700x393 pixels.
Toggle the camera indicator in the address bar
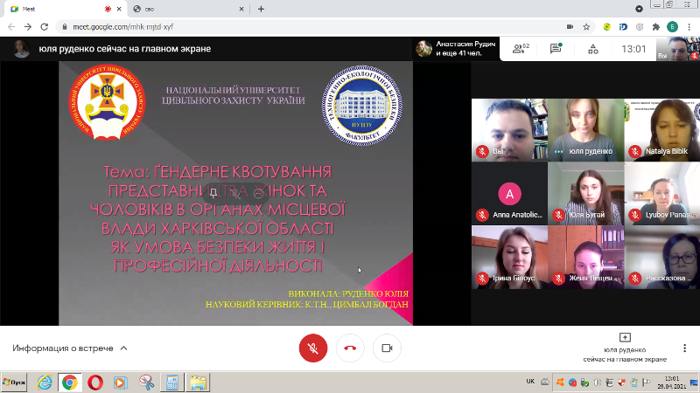click(569, 27)
